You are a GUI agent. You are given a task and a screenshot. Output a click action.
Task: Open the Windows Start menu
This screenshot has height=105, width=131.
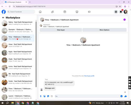pyautogui.click(x=2, y=103)
